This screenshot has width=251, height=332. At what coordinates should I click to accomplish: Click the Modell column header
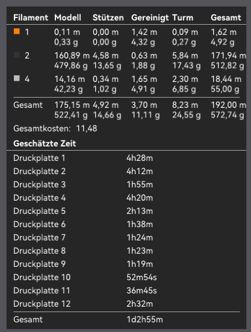coord(67,17)
